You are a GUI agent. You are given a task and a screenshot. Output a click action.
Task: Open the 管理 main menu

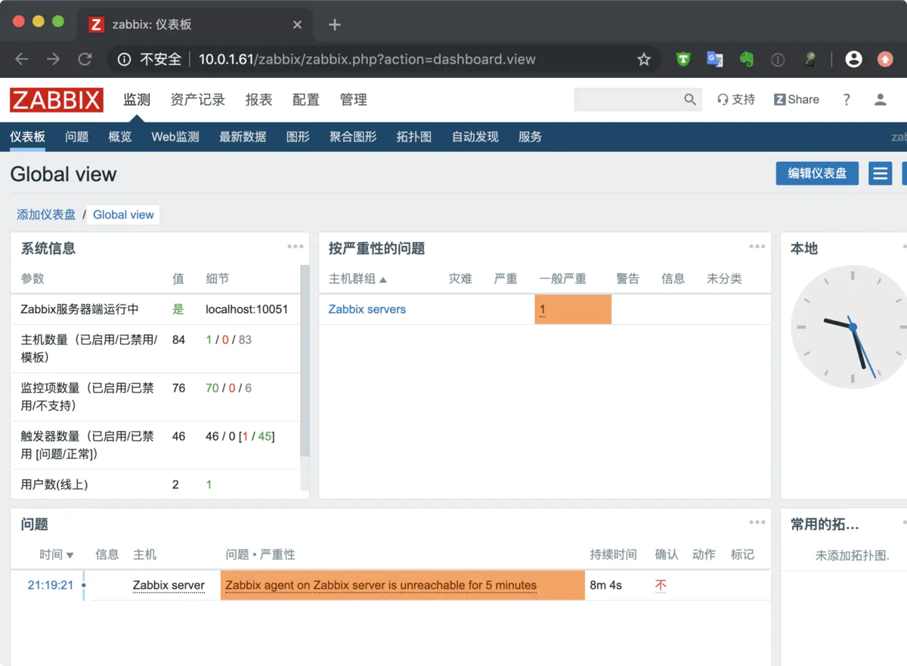[x=353, y=100]
